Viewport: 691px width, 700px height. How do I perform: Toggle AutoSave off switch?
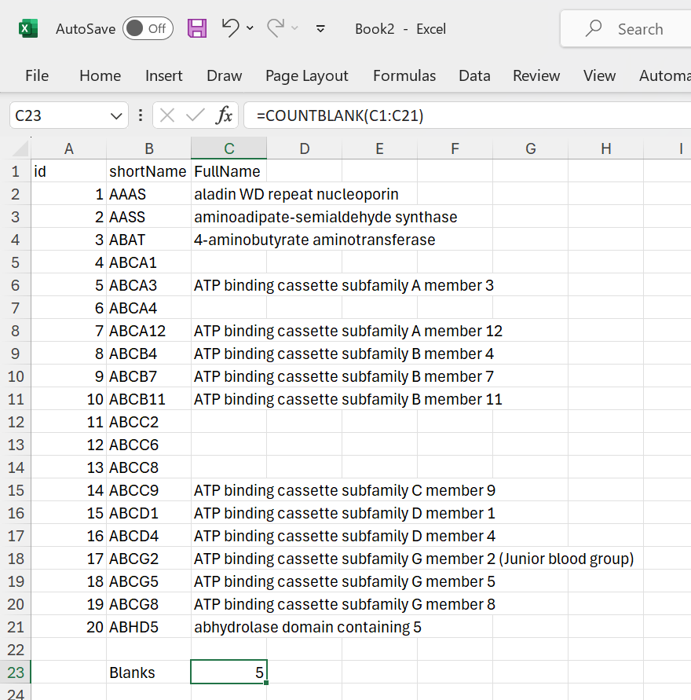pos(148,28)
